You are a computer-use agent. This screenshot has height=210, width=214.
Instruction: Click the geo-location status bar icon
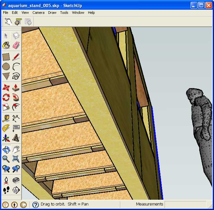point(5,205)
